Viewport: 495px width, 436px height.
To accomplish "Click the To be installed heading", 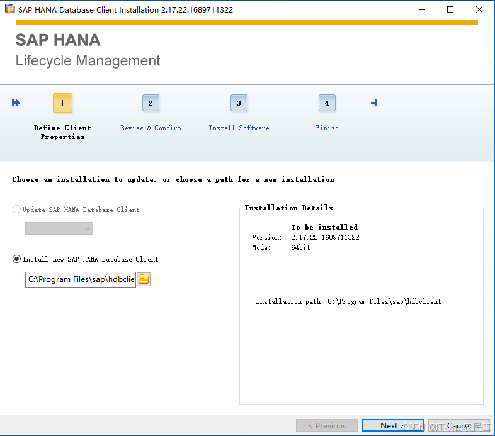I will pyautogui.click(x=324, y=227).
